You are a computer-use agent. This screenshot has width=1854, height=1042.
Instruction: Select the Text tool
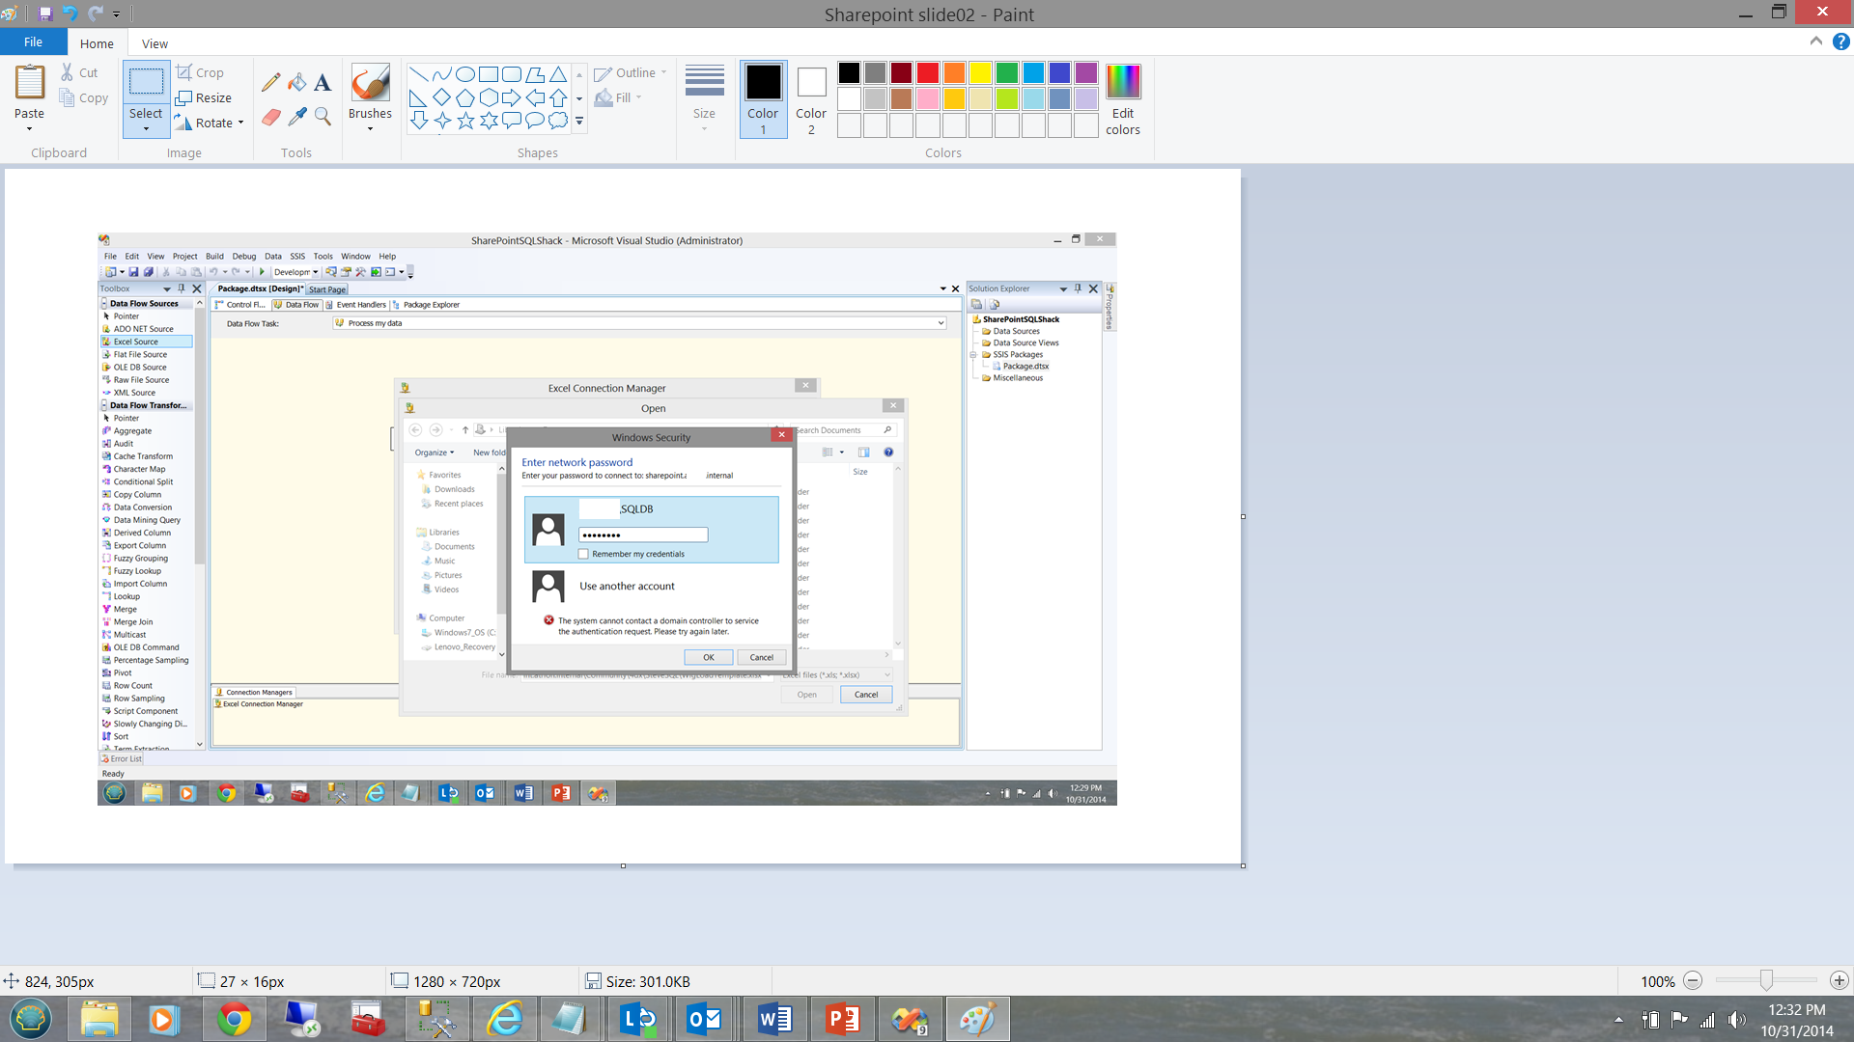pos(323,83)
